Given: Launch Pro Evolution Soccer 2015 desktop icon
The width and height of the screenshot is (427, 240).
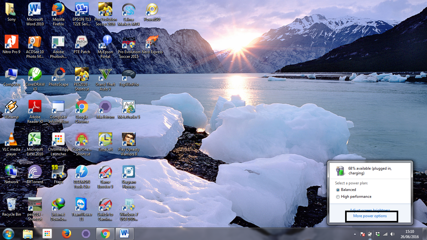Looking at the screenshot, I should click(x=128, y=47).
